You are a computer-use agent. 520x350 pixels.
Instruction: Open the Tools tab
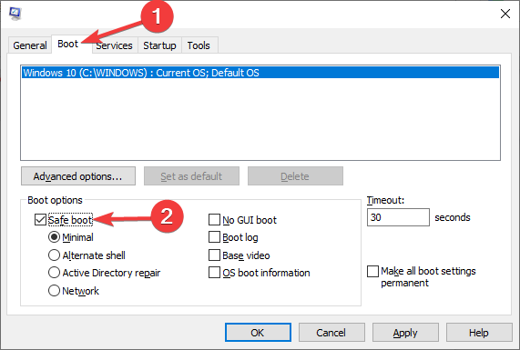(x=199, y=45)
